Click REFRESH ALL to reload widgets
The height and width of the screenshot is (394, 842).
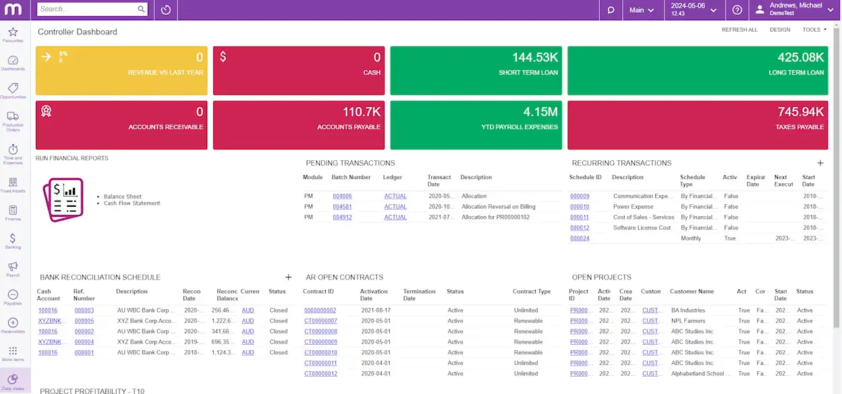click(x=739, y=30)
